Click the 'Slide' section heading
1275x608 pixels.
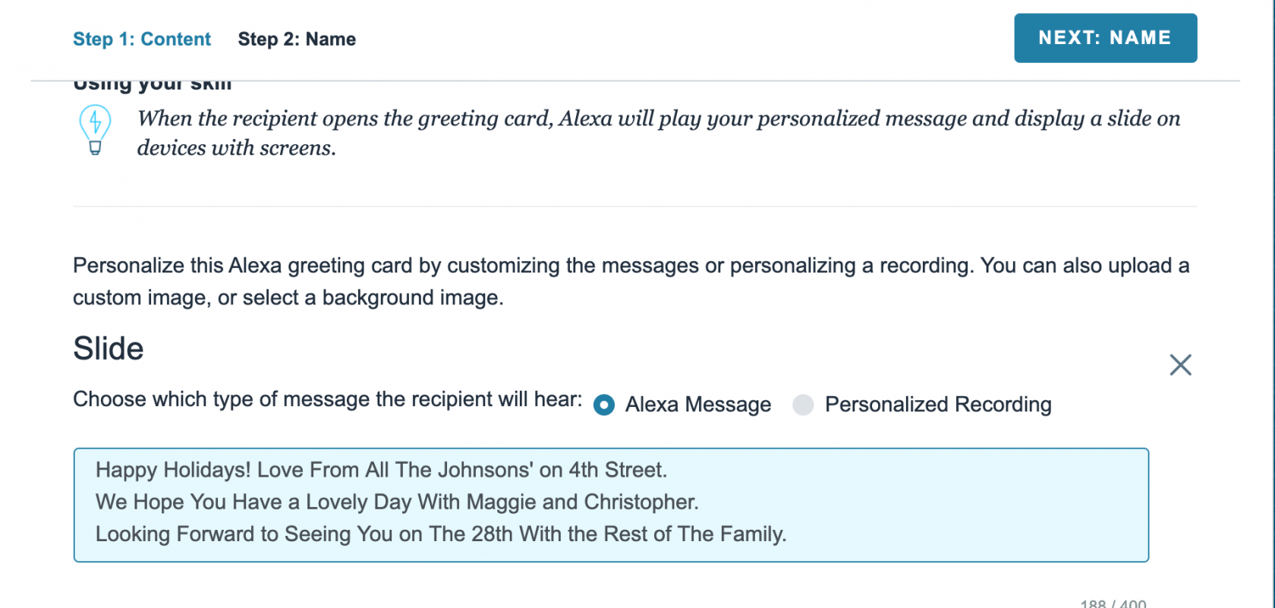pyautogui.click(x=109, y=348)
